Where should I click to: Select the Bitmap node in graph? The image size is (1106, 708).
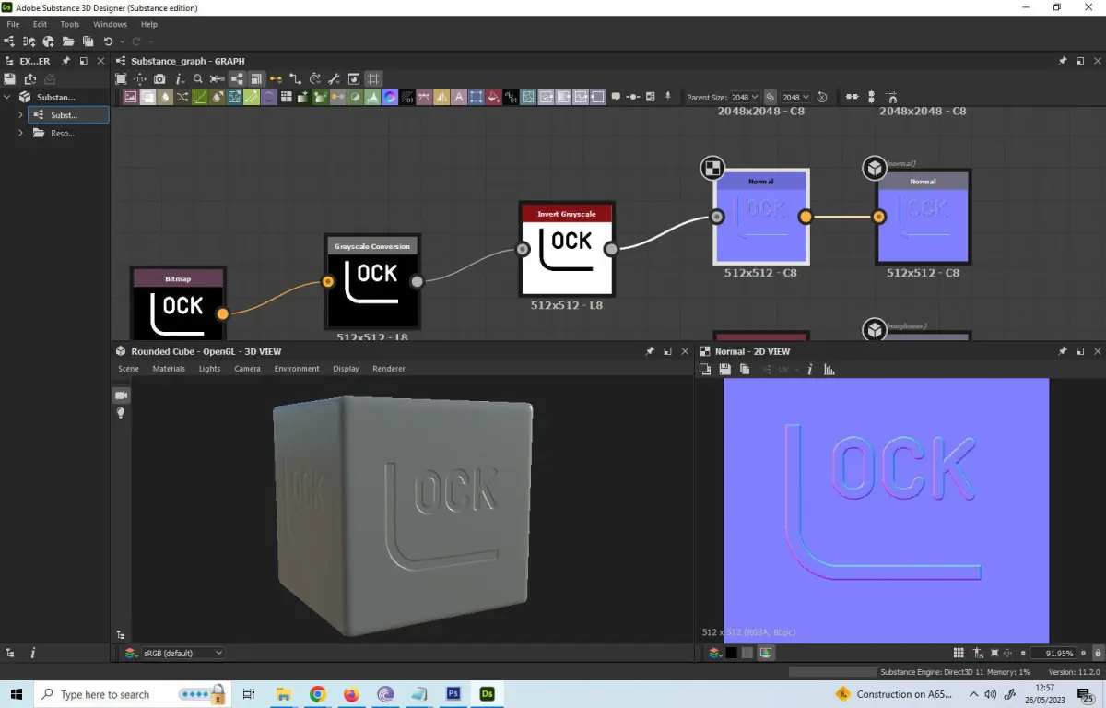point(178,304)
